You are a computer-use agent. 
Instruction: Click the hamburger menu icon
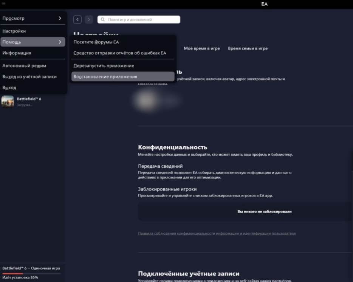[x=4, y=4]
